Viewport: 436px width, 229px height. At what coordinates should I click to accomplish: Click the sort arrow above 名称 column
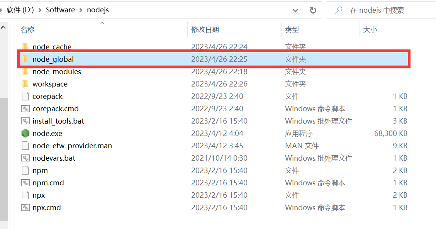point(102,23)
